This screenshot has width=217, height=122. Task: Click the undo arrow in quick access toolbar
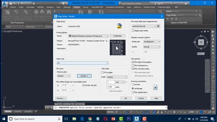(x=22, y=3)
